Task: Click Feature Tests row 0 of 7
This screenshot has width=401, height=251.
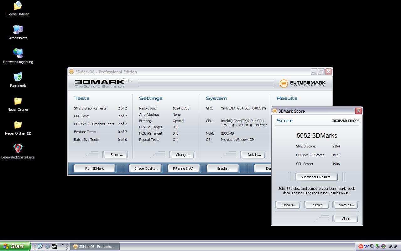Action: [x=100, y=132]
